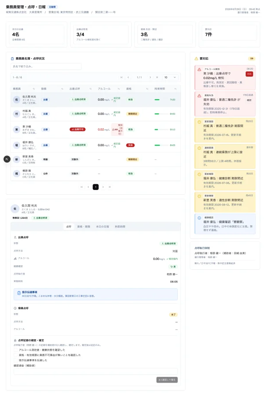This screenshot has width=266, height=395.
Task: Click the 確認 button on 資格失効 alert
Action: tap(249, 100)
